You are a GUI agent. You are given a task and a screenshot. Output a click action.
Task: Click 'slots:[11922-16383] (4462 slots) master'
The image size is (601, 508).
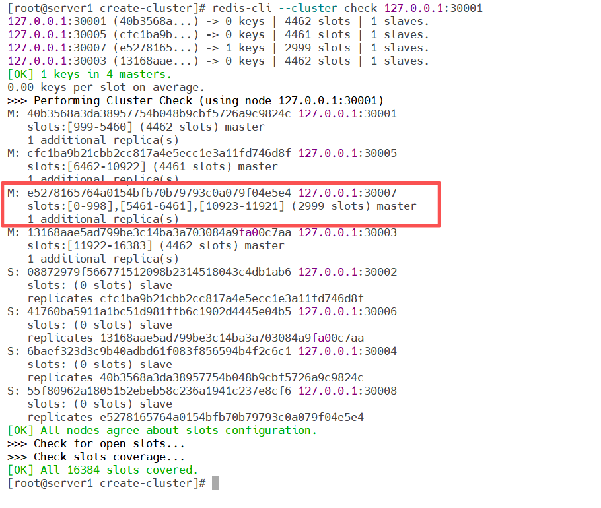pos(156,246)
